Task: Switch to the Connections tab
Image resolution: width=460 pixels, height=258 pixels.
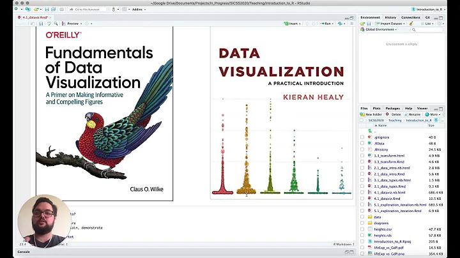Action: (410, 18)
